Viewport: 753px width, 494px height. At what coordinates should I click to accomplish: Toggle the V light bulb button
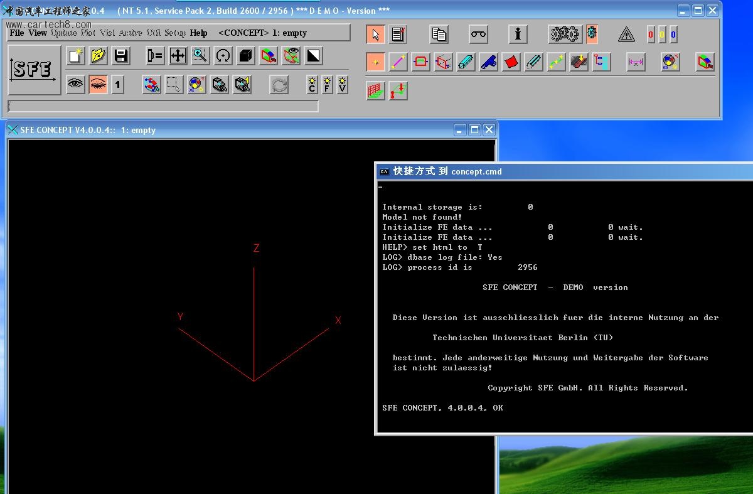tap(342, 84)
